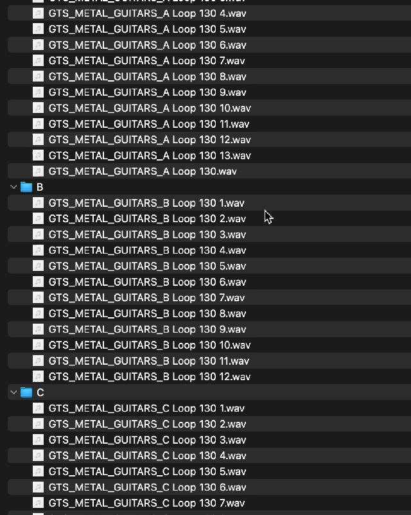Click audio icon of A Loop 130 4.wav

click(x=38, y=13)
